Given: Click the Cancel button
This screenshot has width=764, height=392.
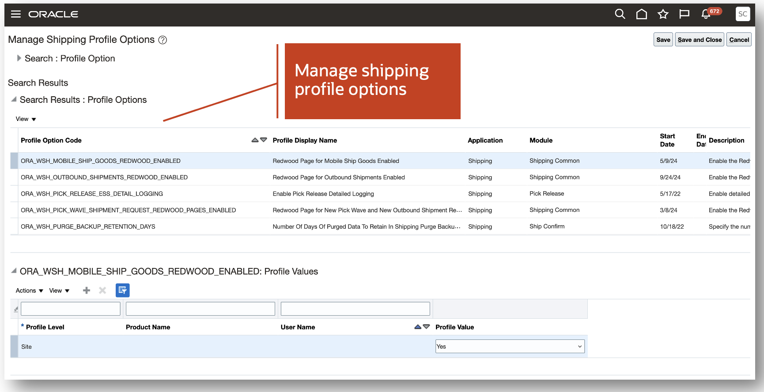Looking at the screenshot, I should (739, 40).
